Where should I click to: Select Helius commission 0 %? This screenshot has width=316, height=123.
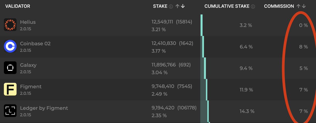tap(303, 26)
